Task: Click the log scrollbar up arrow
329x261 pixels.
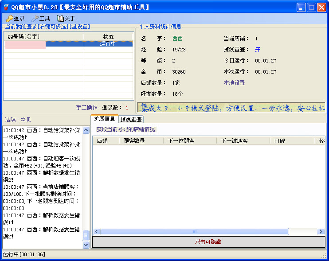Action: point(86,130)
